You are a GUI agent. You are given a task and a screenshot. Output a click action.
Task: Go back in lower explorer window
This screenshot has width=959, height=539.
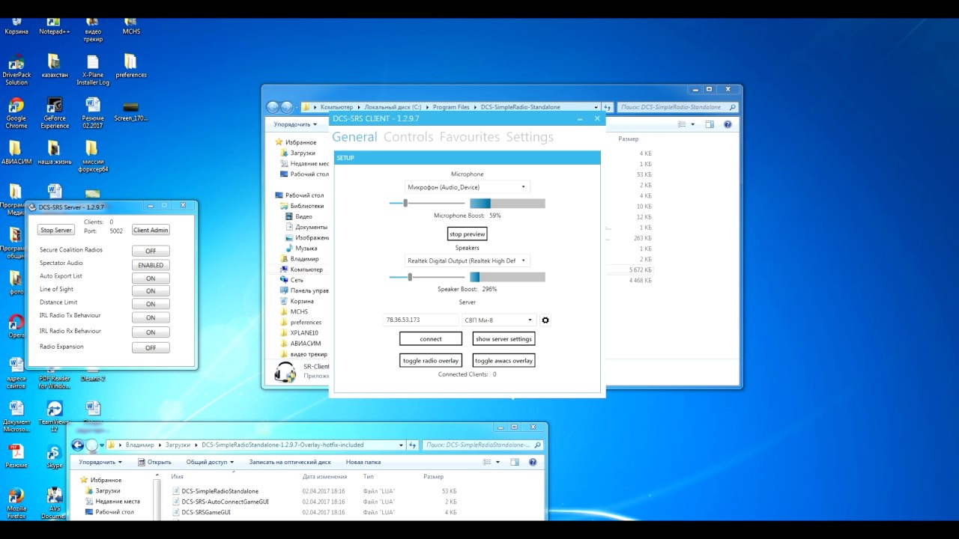(77, 445)
